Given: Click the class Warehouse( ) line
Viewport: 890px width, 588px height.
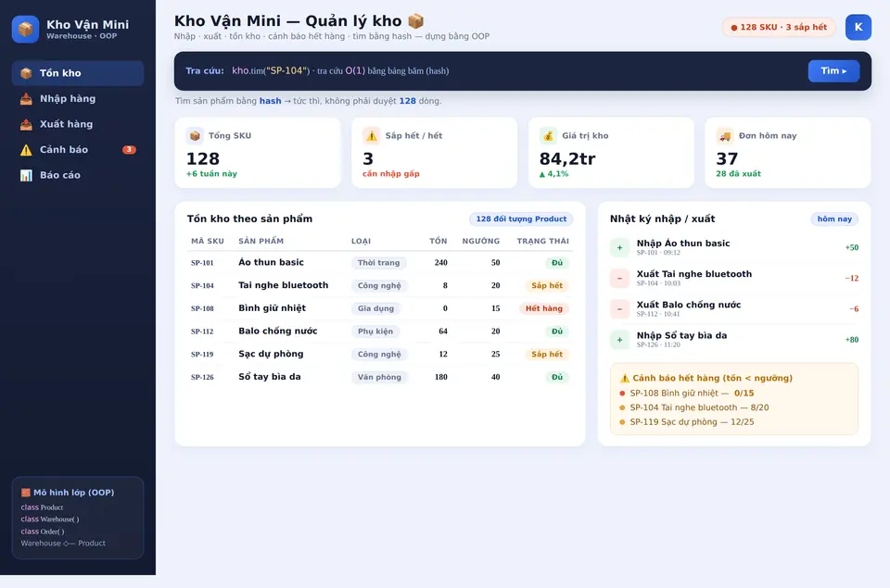Looking at the screenshot, I should (x=50, y=519).
